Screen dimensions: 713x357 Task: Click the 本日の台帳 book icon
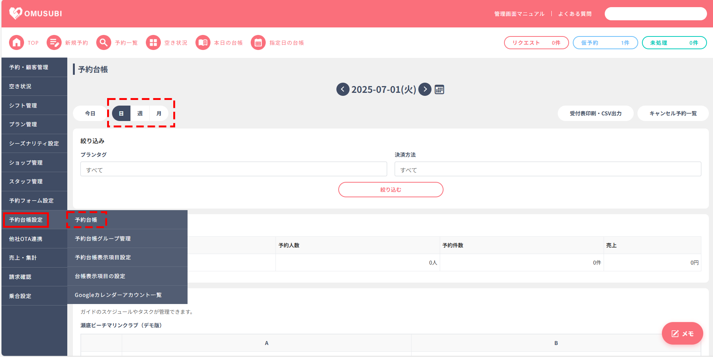[203, 43]
